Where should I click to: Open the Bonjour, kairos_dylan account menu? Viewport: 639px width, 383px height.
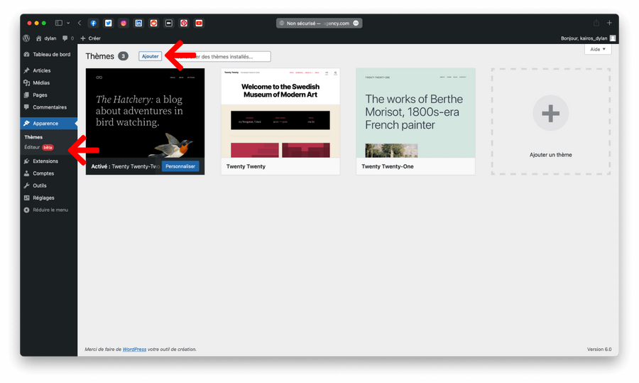tap(584, 38)
